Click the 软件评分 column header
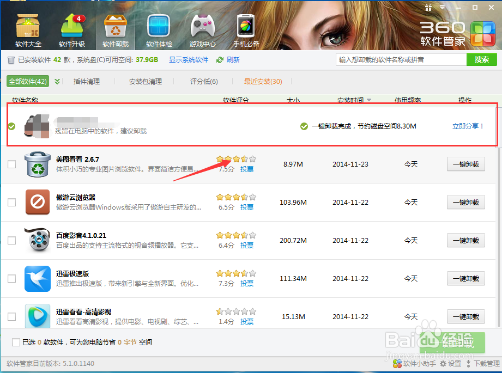Viewport: 502px width, 373px height. click(x=236, y=100)
